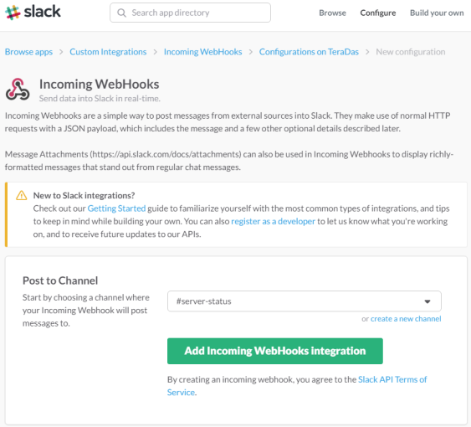Open Slack API Terms of Service link
The image size is (471, 427).
297,386
